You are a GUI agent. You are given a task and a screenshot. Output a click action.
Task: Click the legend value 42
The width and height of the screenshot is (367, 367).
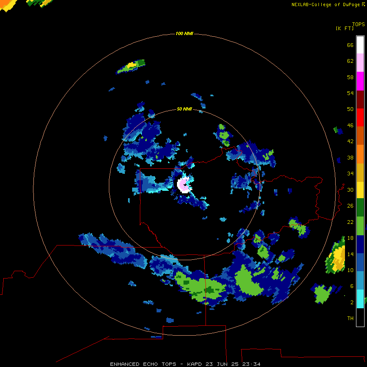tap(350, 141)
